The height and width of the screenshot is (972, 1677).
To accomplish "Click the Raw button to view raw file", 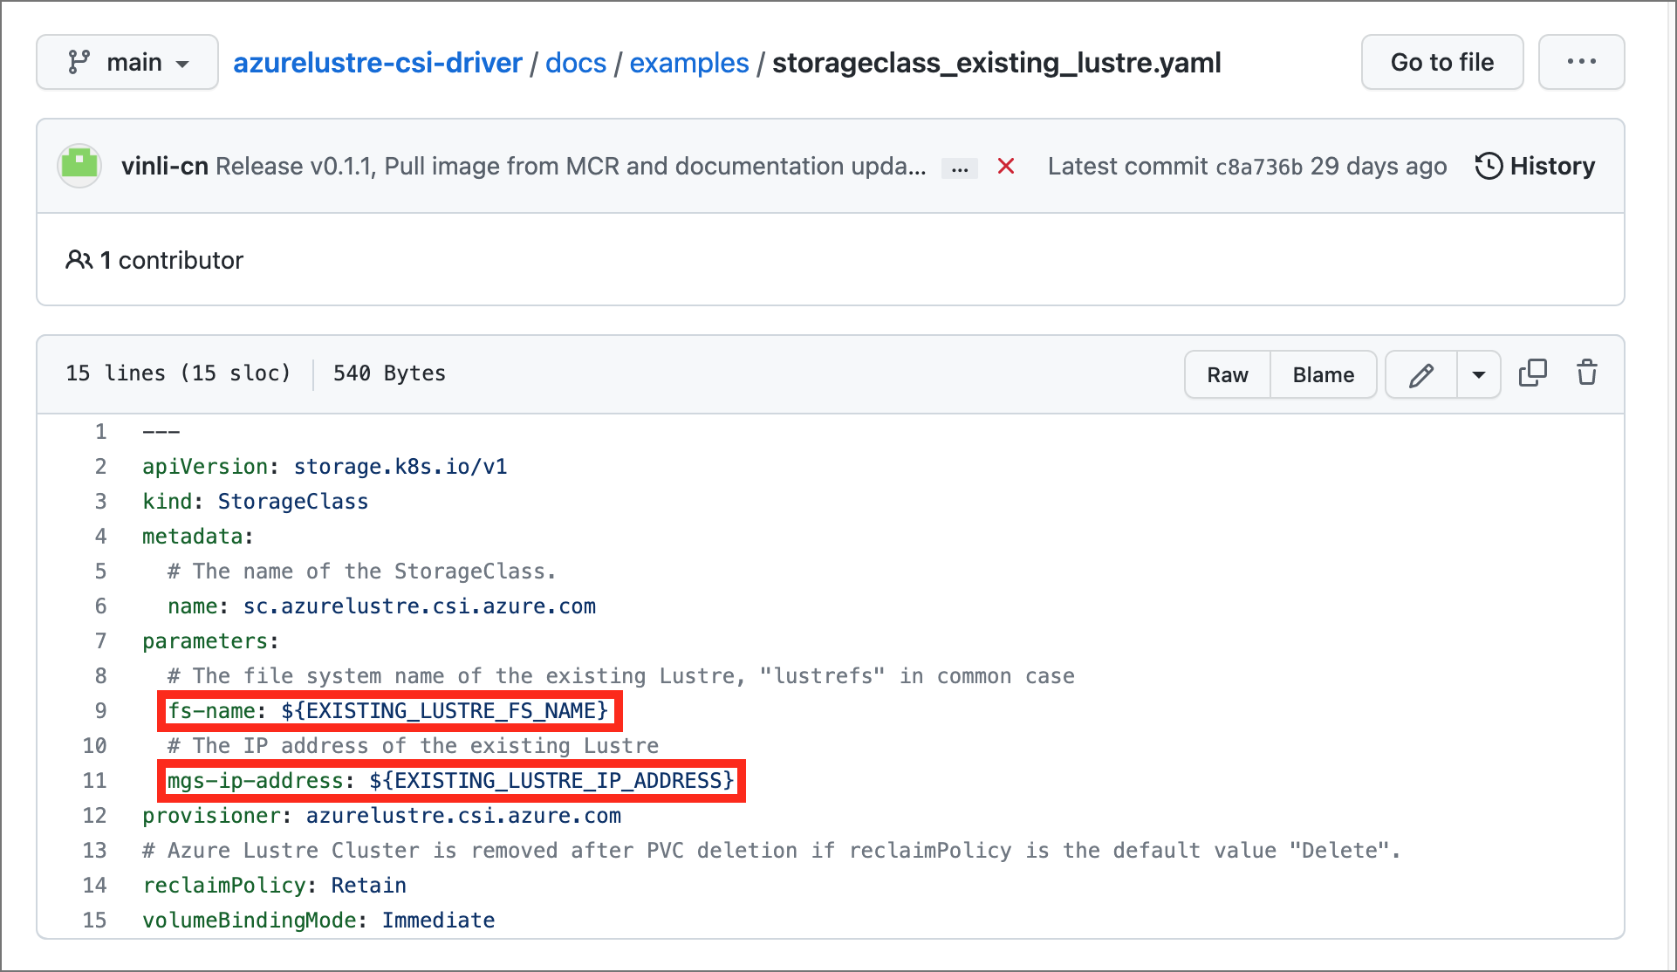I will [x=1229, y=373].
